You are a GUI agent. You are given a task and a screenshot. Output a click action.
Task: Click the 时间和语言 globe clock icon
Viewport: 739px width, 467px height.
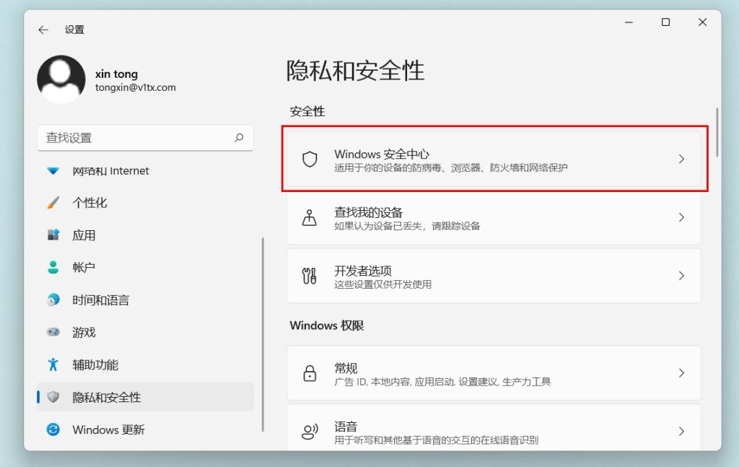pos(53,300)
